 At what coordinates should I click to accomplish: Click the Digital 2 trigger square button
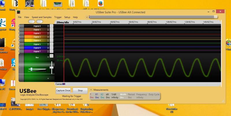coord(51,33)
